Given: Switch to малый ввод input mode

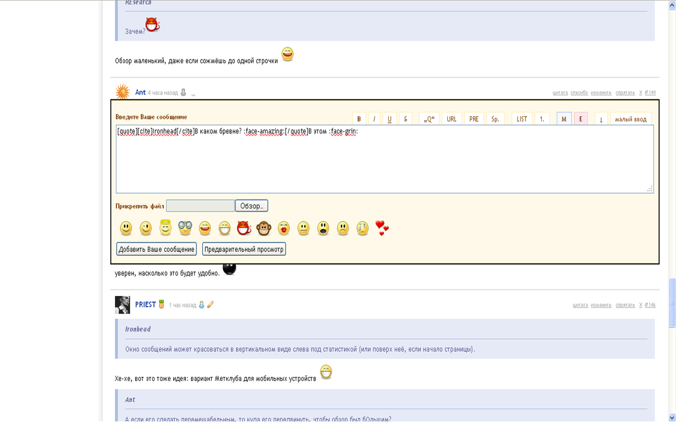Looking at the screenshot, I should point(631,119).
